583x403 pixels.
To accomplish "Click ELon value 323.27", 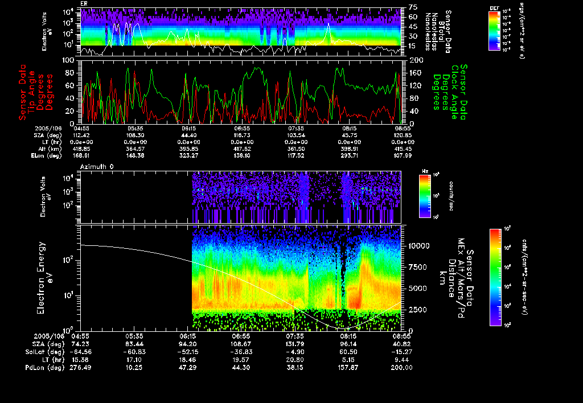I will (x=189, y=156).
